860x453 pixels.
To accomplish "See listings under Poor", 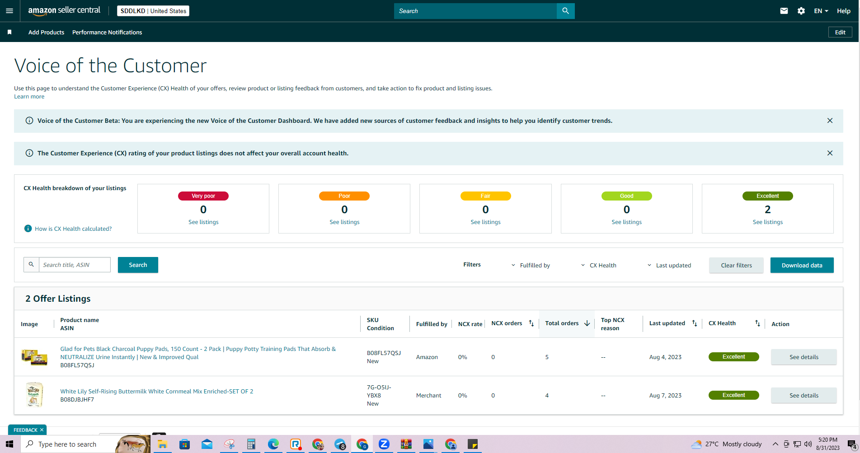I will 344,222.
